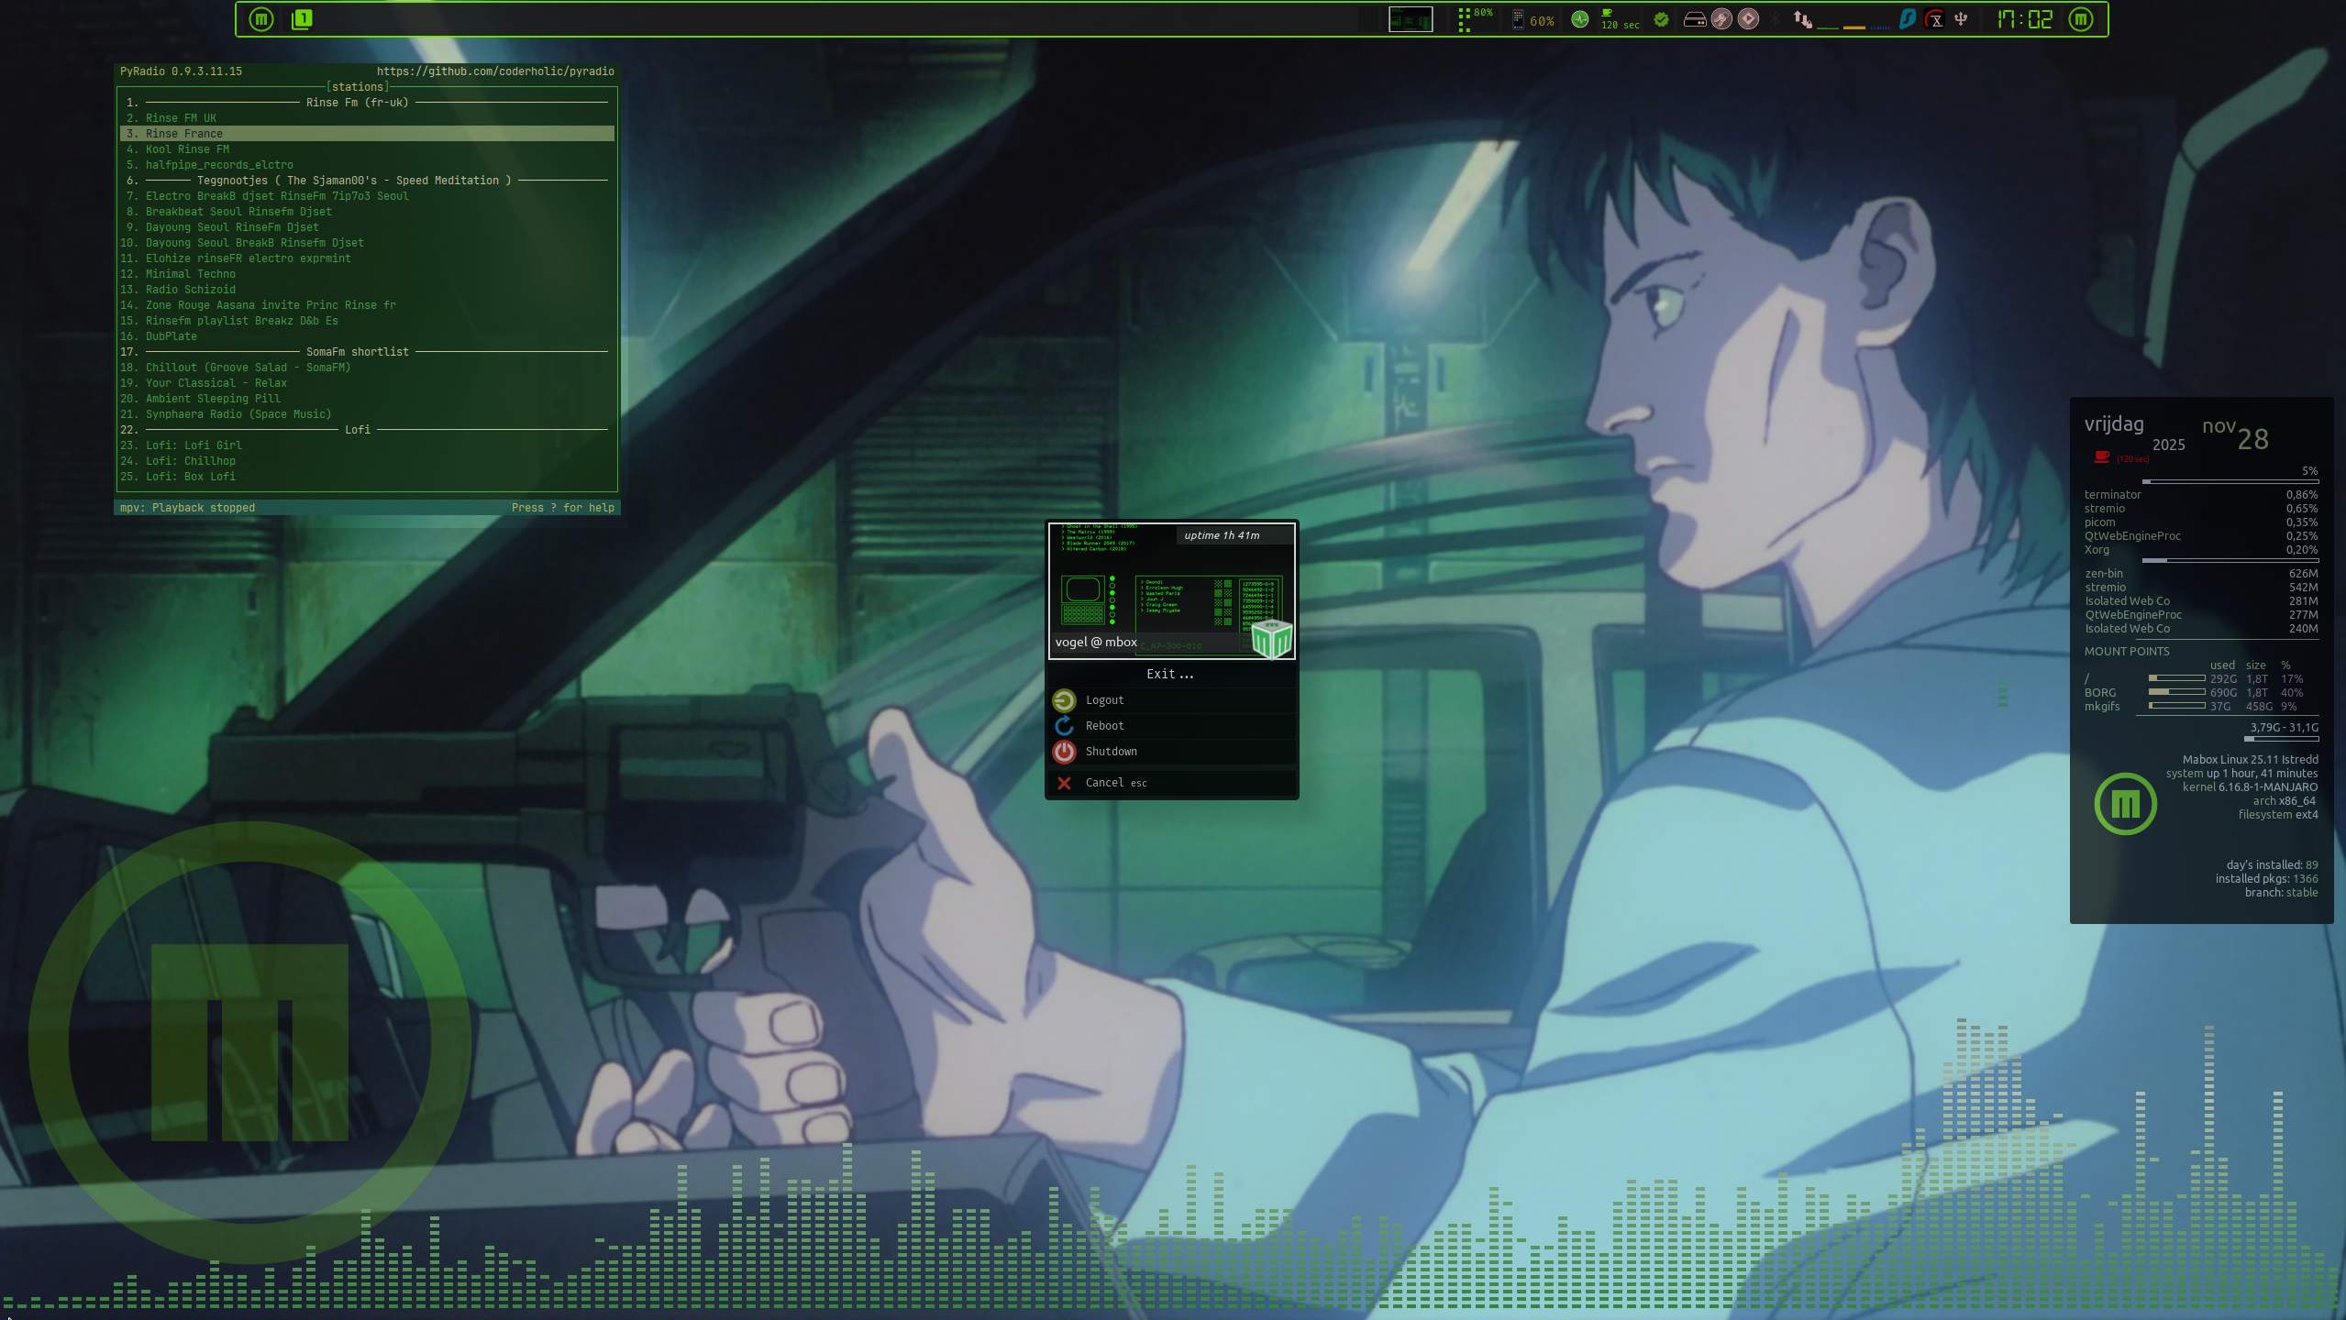Switch to workspace 1 indicator in panel
2346x1320 pixels.
tap(302, 19)
